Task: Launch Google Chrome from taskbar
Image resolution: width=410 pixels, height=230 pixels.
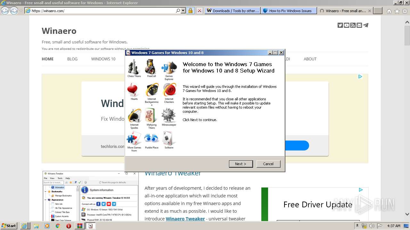Action: pyautogui.click(x=58, y=226)
